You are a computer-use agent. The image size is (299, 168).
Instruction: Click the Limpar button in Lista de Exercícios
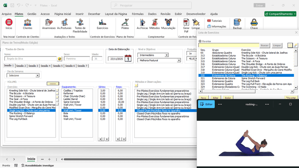[x=277, y=45]
